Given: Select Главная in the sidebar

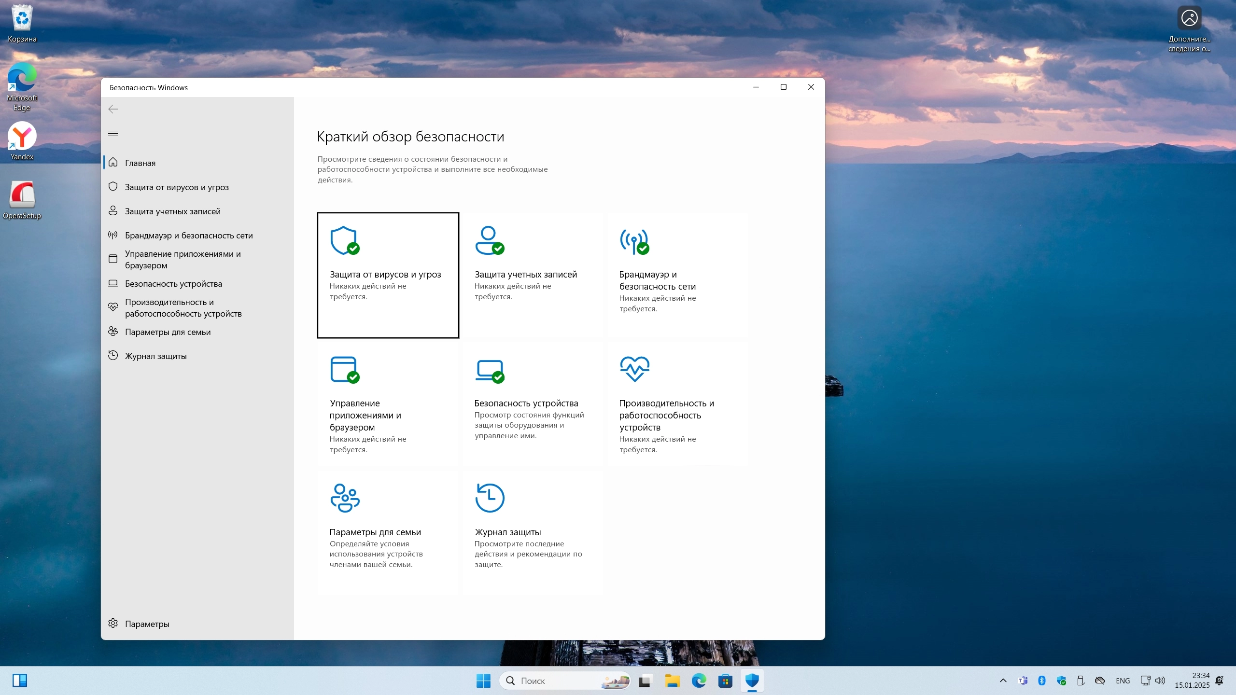Looking at the screenshot, I should 140,163.
